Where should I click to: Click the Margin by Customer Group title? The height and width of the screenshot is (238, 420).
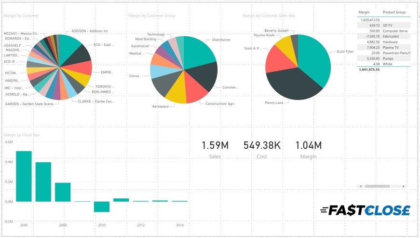tap(151, 15)
